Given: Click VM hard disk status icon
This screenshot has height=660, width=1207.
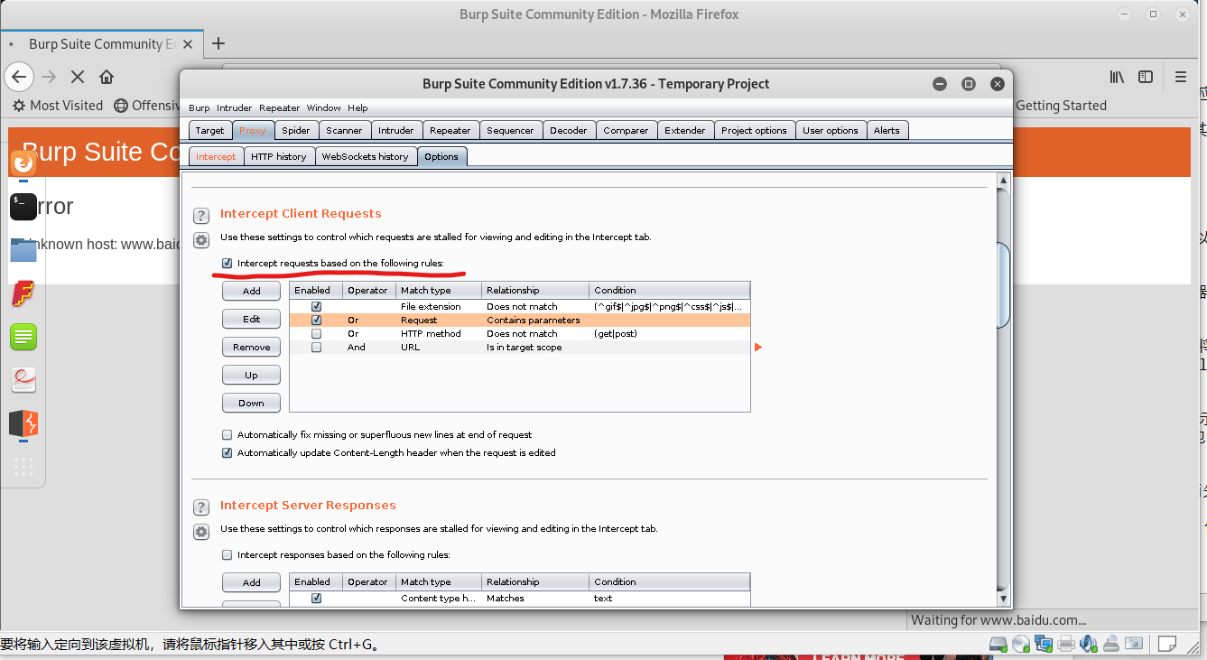Looking at the screenshot, I should pos(998,644).
